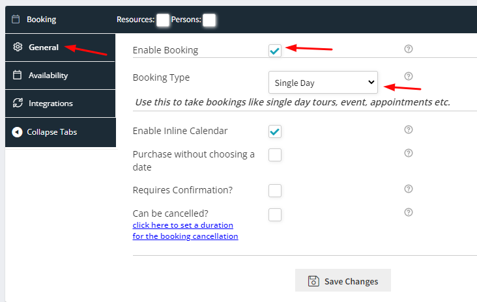Click help icon for Purchase without choosing date
Image resolution: width=477 pixels, height=302 pixels.
[x=408, y=153]
